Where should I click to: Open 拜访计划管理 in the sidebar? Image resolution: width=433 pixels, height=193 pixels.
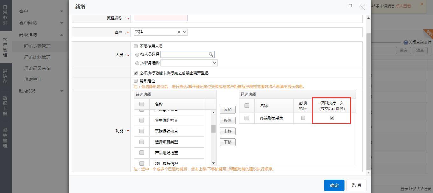pos(37,57)
